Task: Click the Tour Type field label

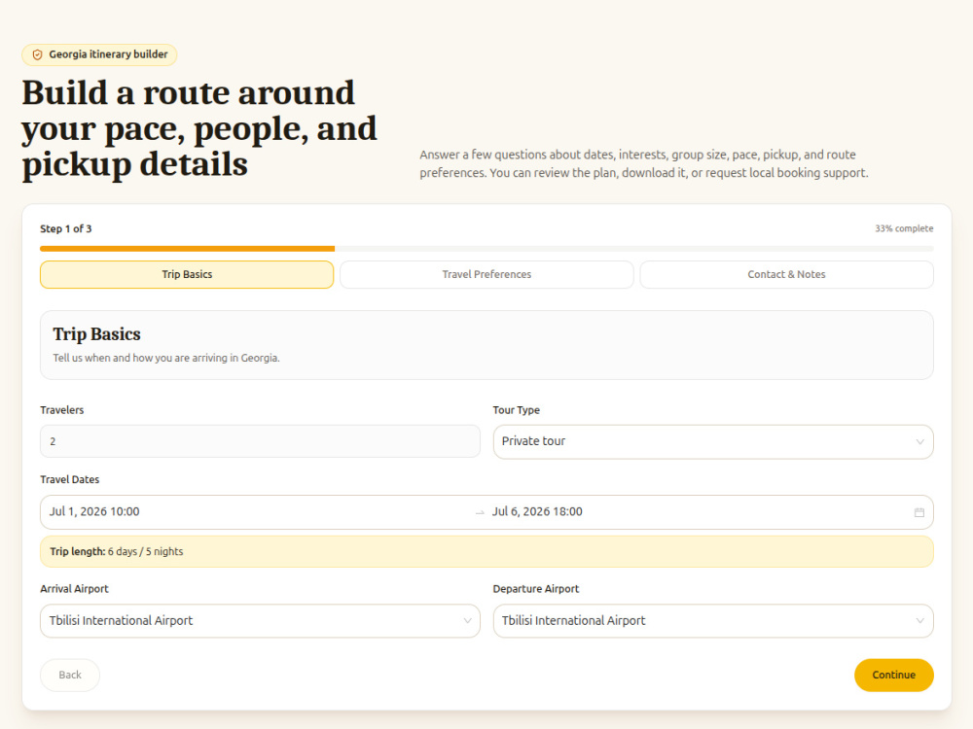Action: (x=517, y=410)
